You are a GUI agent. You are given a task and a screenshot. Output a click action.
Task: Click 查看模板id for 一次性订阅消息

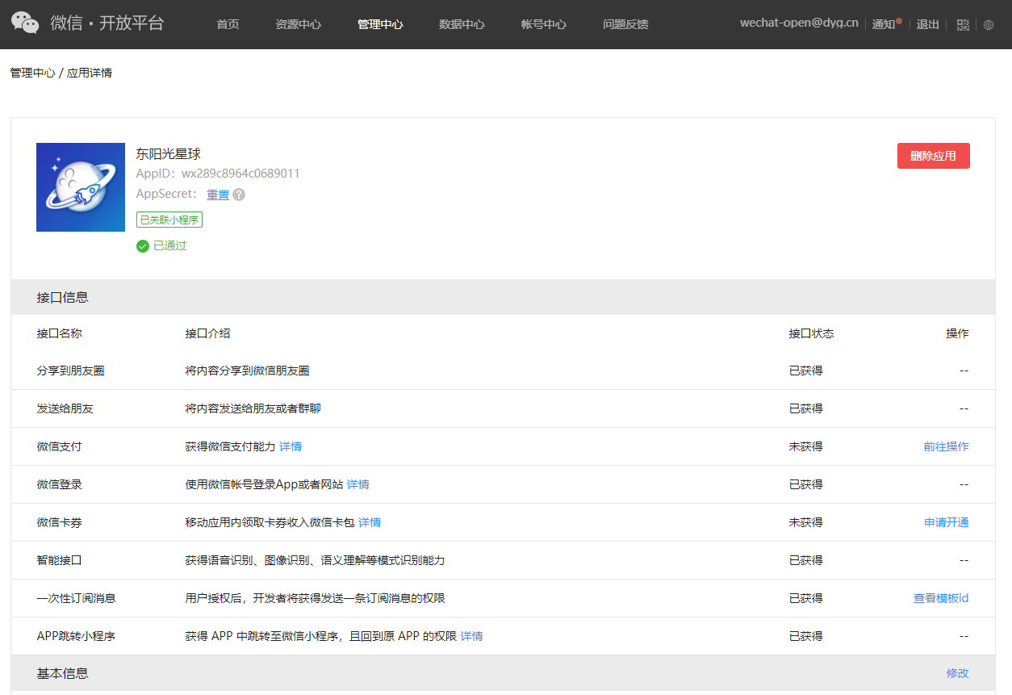941,598
